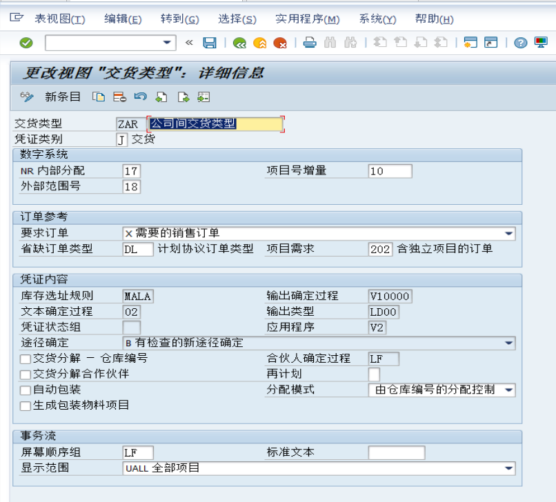556x502 pixels.
Task: Click the red Cancel icon
Action: 280,43
